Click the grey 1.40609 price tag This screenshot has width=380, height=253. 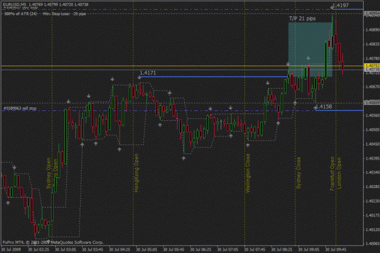pyautogui.click(x=371, y=103)
